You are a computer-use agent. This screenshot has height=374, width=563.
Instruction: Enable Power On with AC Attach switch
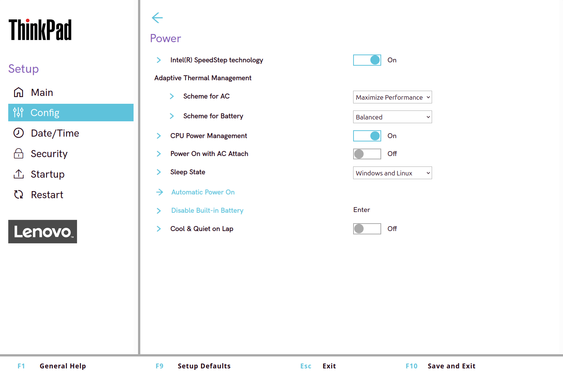click(367, 154)
